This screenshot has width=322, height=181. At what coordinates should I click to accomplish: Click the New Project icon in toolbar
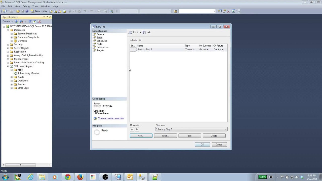click(x=5, y=11)
